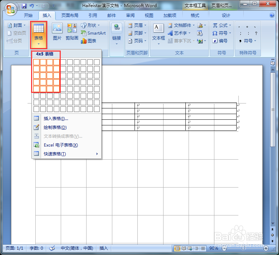This screenshot has width=279, height=255.
Task: Switch to Draft view
Action: [x=203, y=248]
